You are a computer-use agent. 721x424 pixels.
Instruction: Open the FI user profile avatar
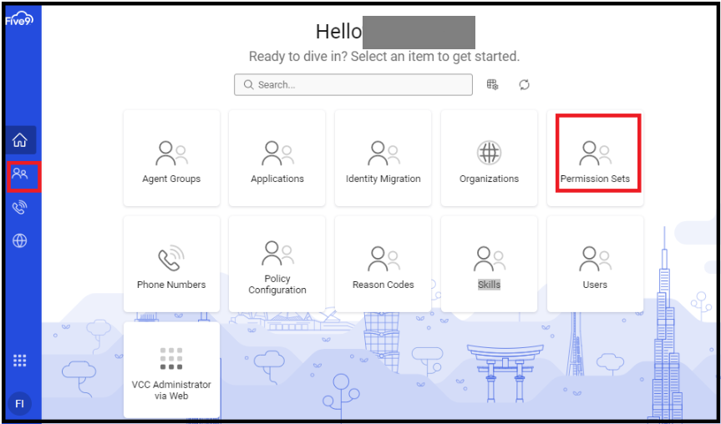click(x=20, y=404)
